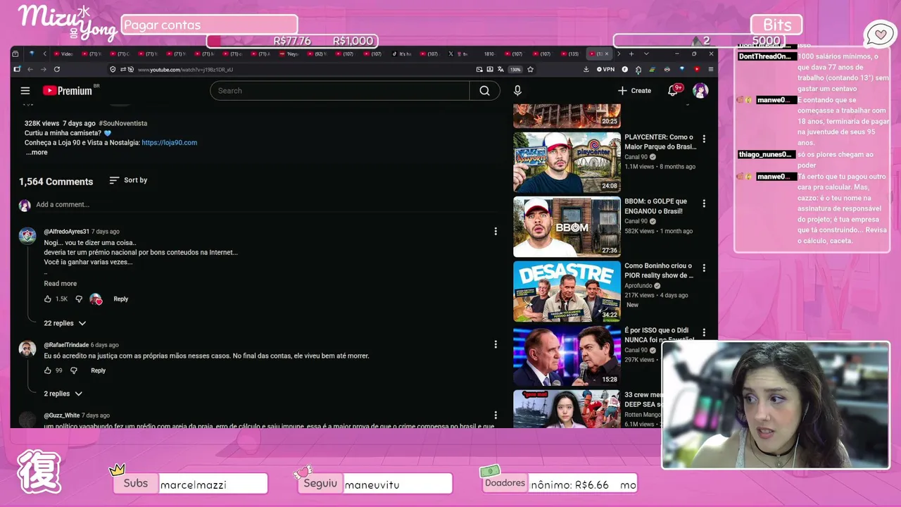Dislike the @AlfredoAyres31 comment

79,299
